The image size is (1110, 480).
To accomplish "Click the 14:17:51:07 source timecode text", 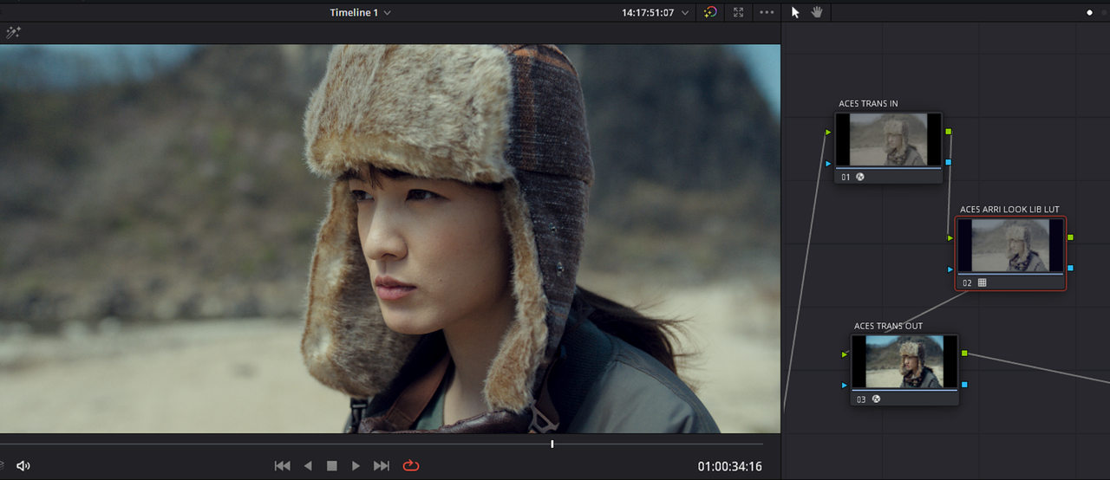I will point(648,13).
